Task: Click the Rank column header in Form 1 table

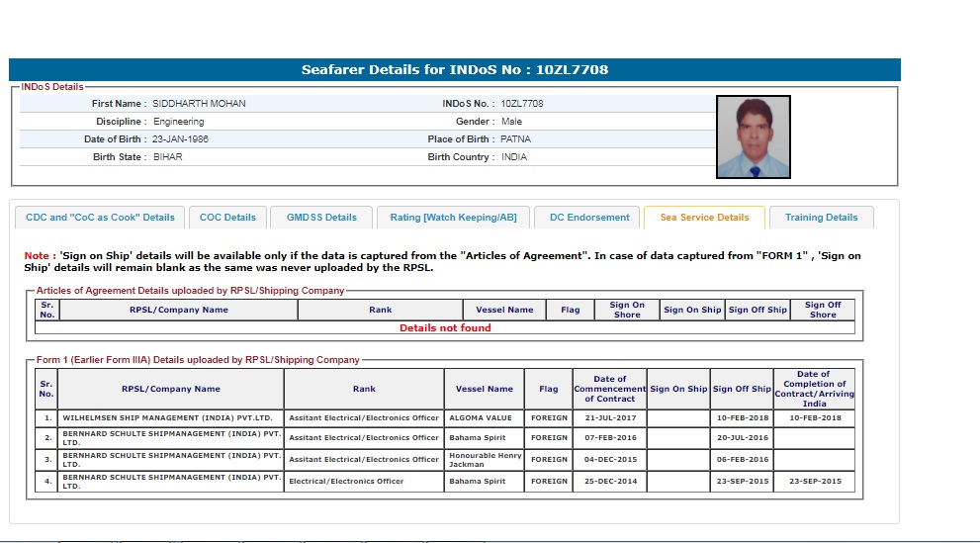Action: pyautogui.click(x=363, y=389)
